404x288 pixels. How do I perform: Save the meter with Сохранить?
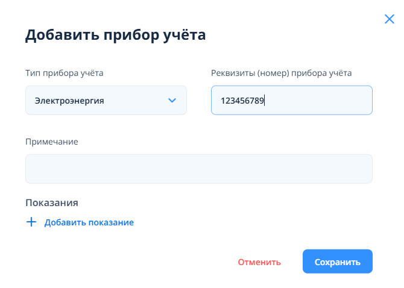click(x=337, y=261)
